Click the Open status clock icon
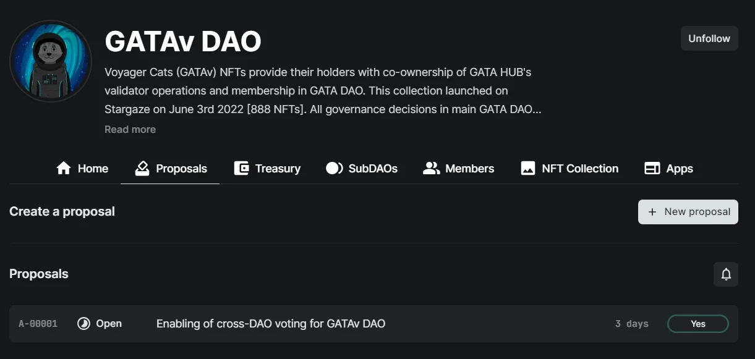The height and width of the screenshot is (359, 755). (x=83, y=324)
